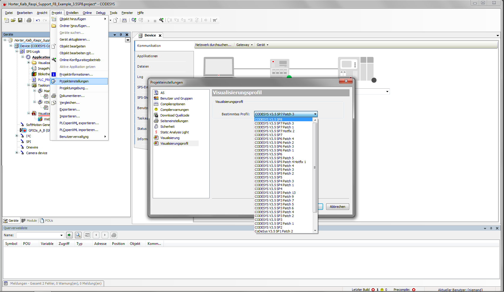504x292 pixels.
Task: Click the Undo arrow in the toolbar
Action: tap(38, 20)
